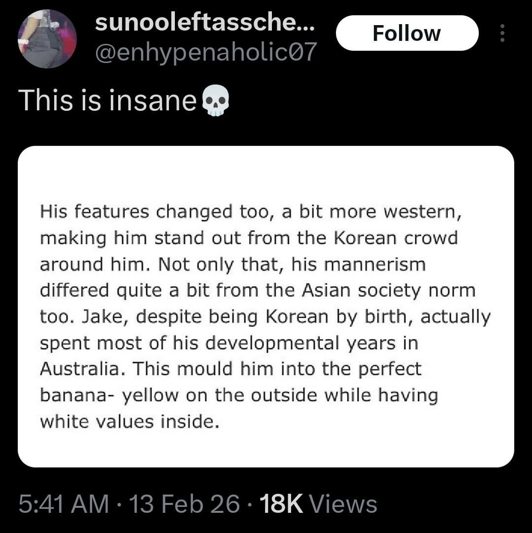Click the 13 Feb 26 date
Image resolution: width=532 pixels, height=533 pixels.
184,504
